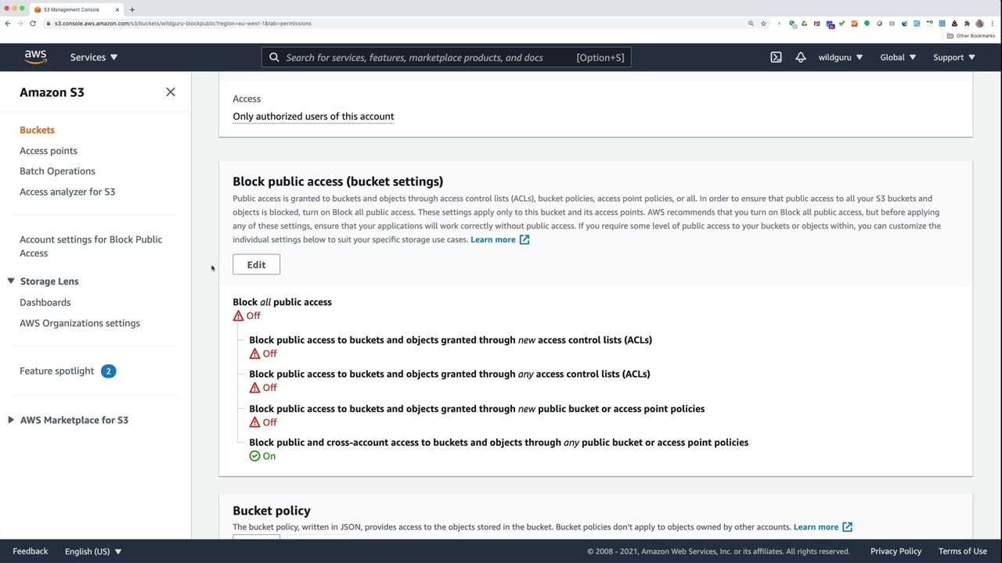Reload the S3 console page
Image resolution: width=1002 pixels, height=563 pixels.
tap(33, 23)
